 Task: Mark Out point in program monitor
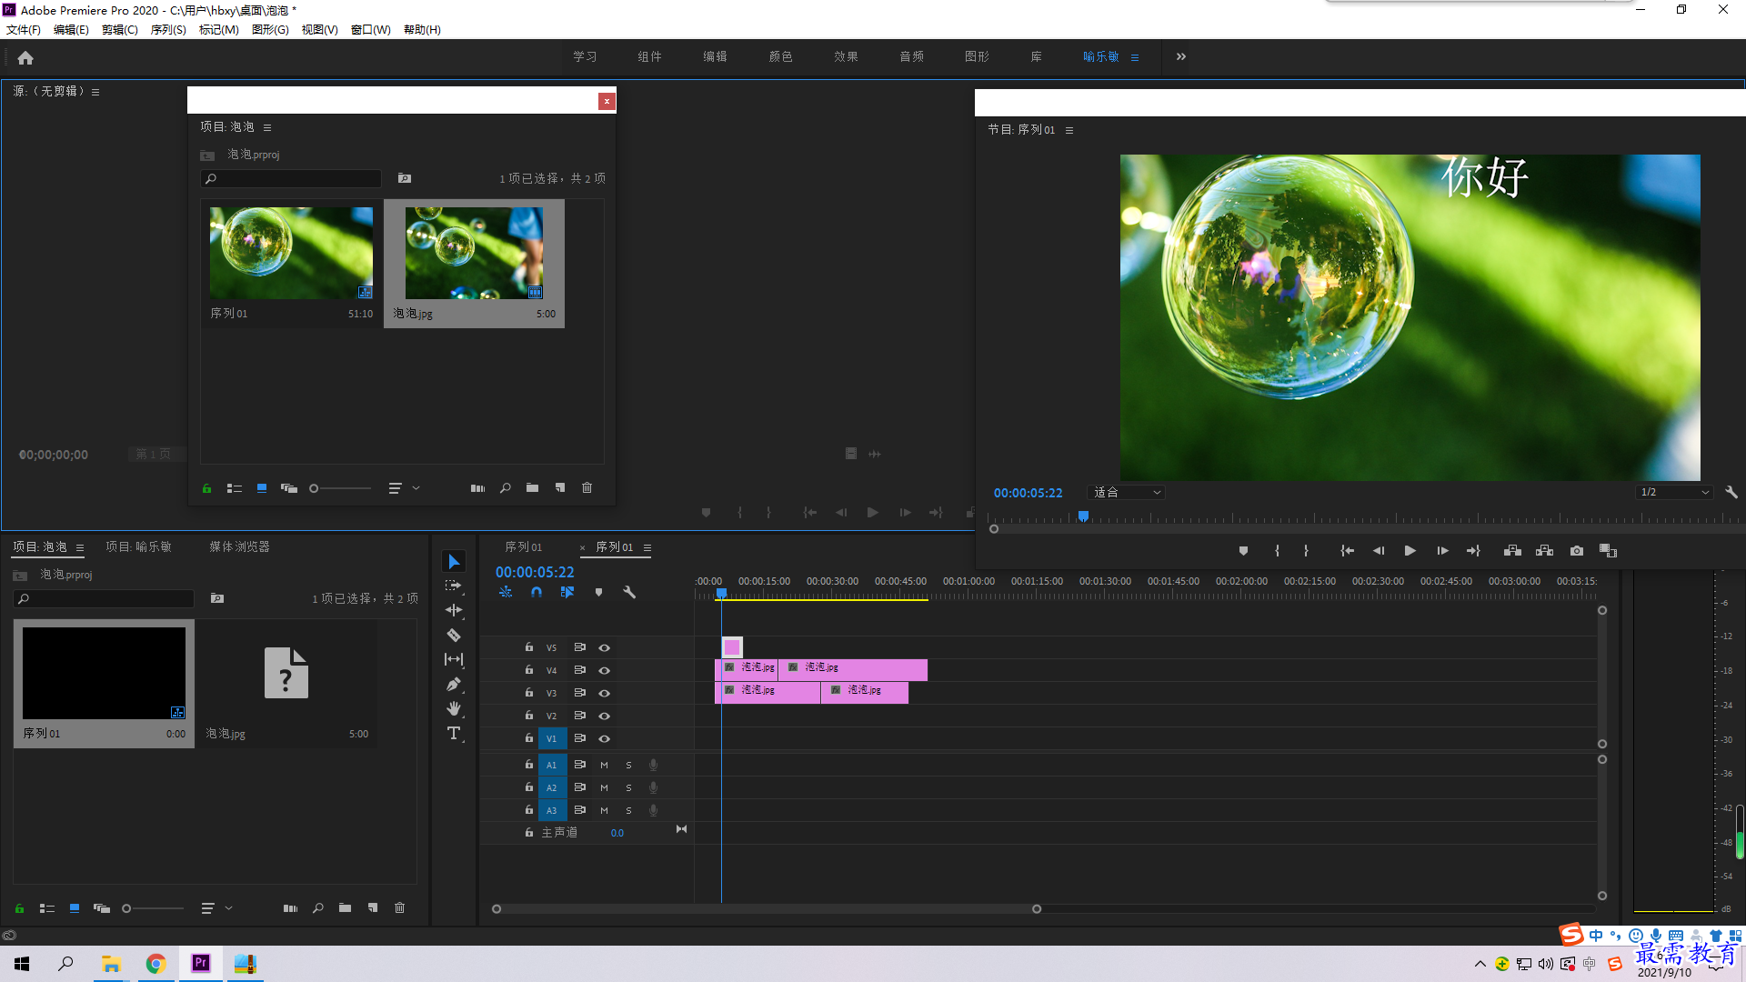[1306, 551]
